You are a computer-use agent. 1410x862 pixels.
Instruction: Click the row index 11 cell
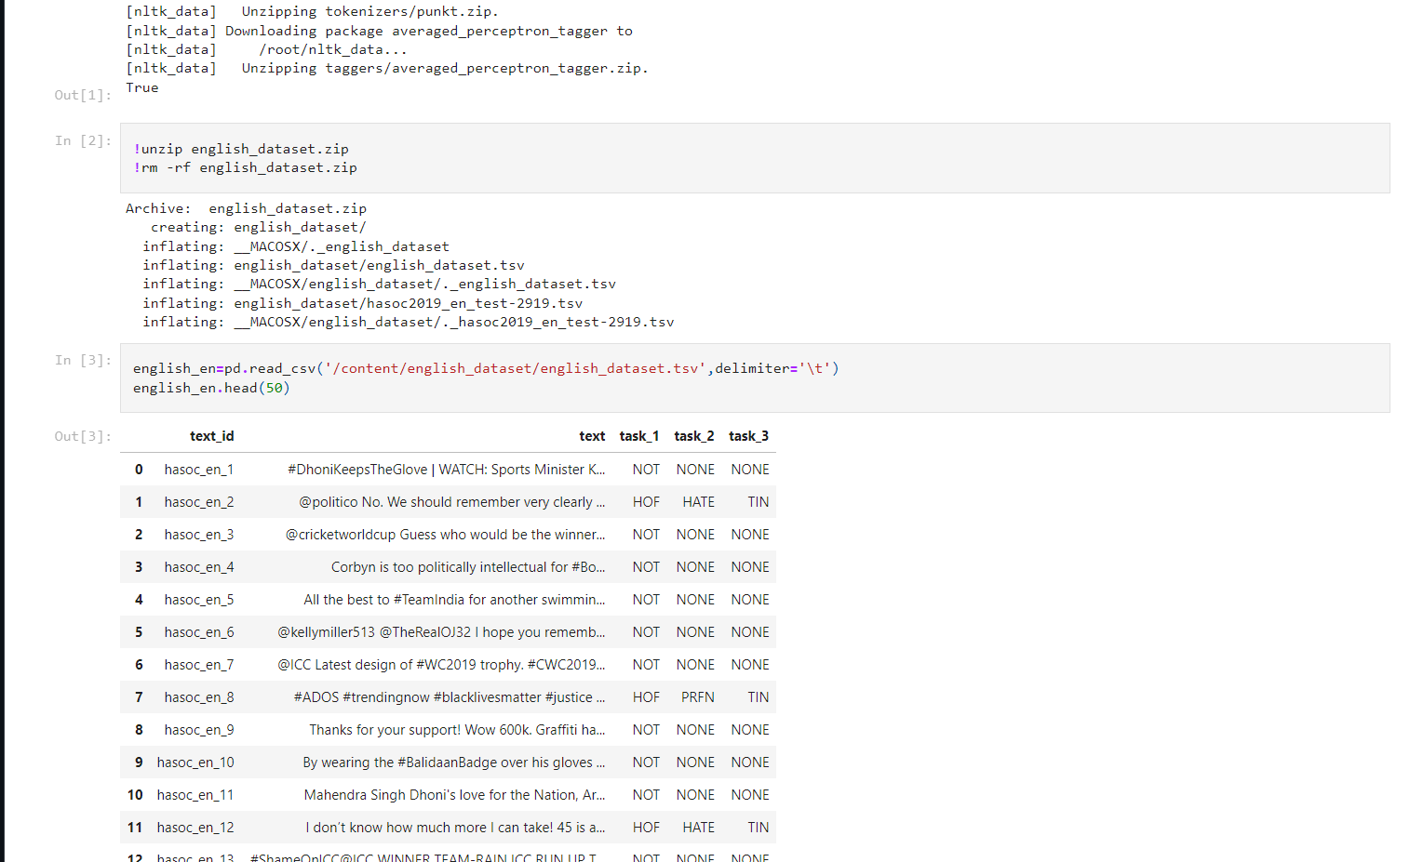coord(135,828)
